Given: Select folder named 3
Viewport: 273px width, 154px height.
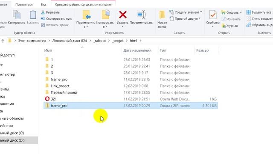Looking at the screenshot, I should pos(131,73).
